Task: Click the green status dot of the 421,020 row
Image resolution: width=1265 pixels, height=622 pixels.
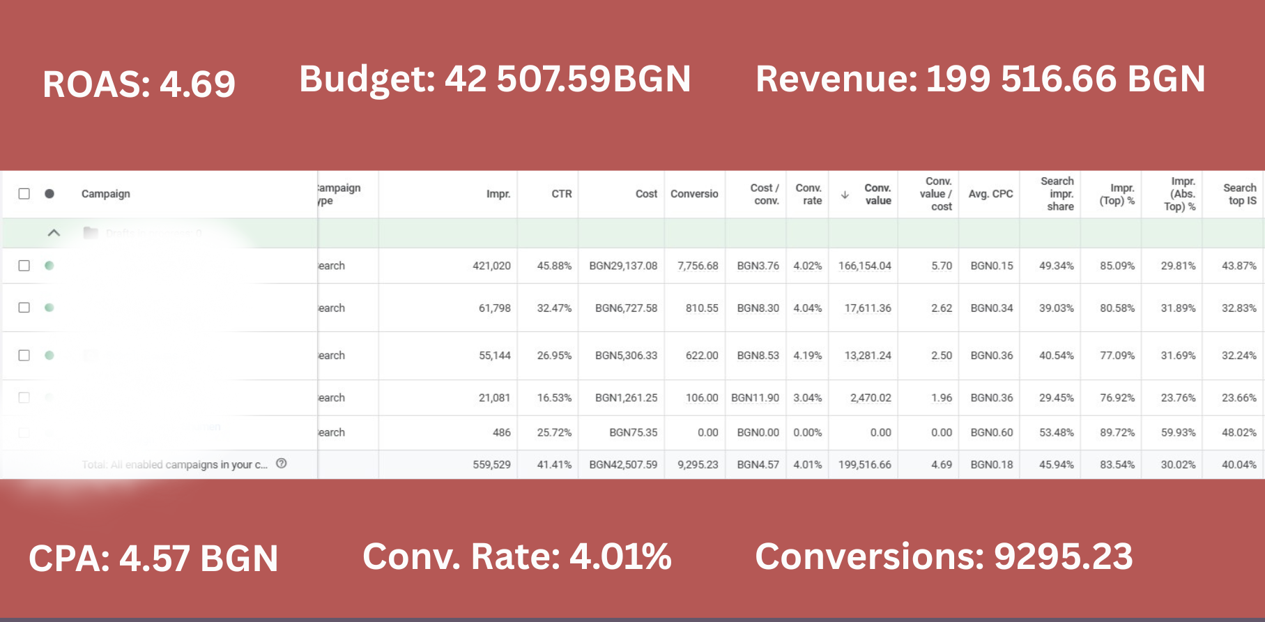Action: pos(49,266)
